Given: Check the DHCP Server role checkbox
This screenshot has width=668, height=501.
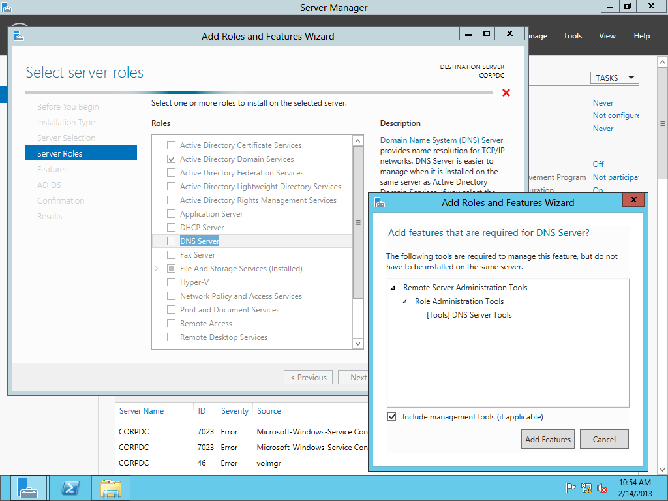Looking at the screenshot, I should pos(172,228).
